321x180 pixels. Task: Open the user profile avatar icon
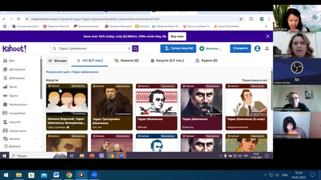(257, 49)
